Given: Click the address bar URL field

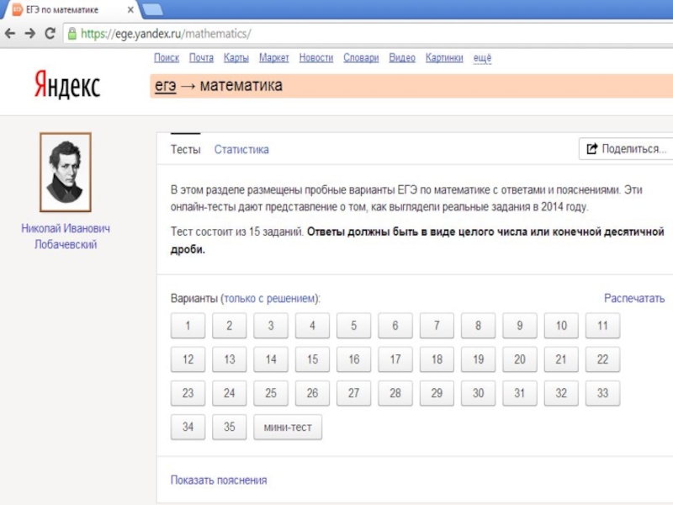Looking at the screenshot, I should [336, 35].
